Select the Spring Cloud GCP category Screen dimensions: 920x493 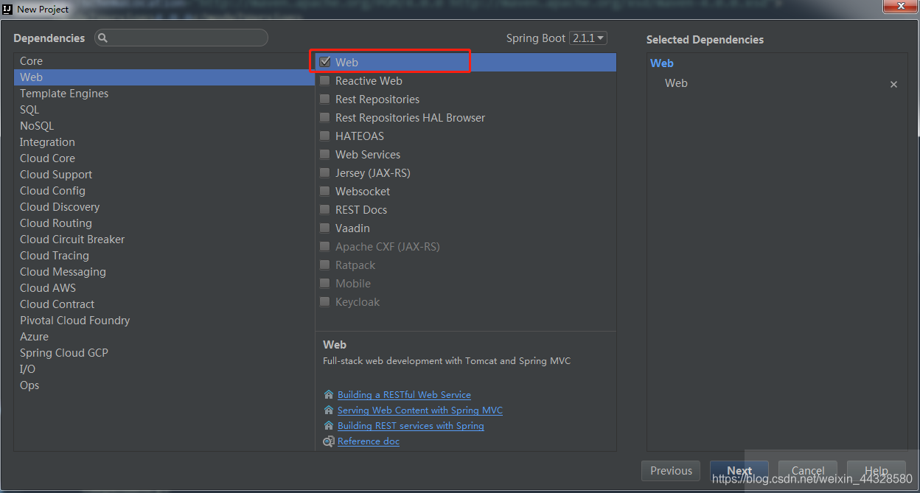tap(164, 353)
